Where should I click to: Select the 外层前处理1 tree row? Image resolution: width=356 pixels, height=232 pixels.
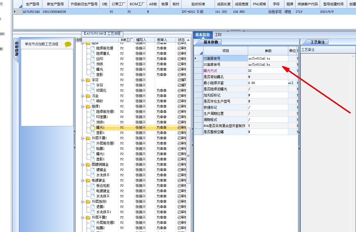(105, 143)
